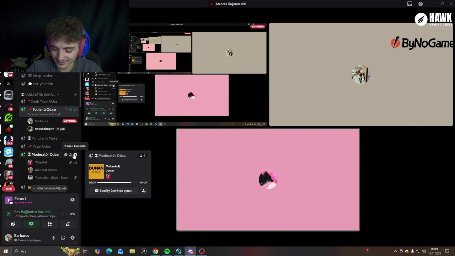Open Google Chrome from the taskbar
The image size is (455, 256).
pos(155,251)
